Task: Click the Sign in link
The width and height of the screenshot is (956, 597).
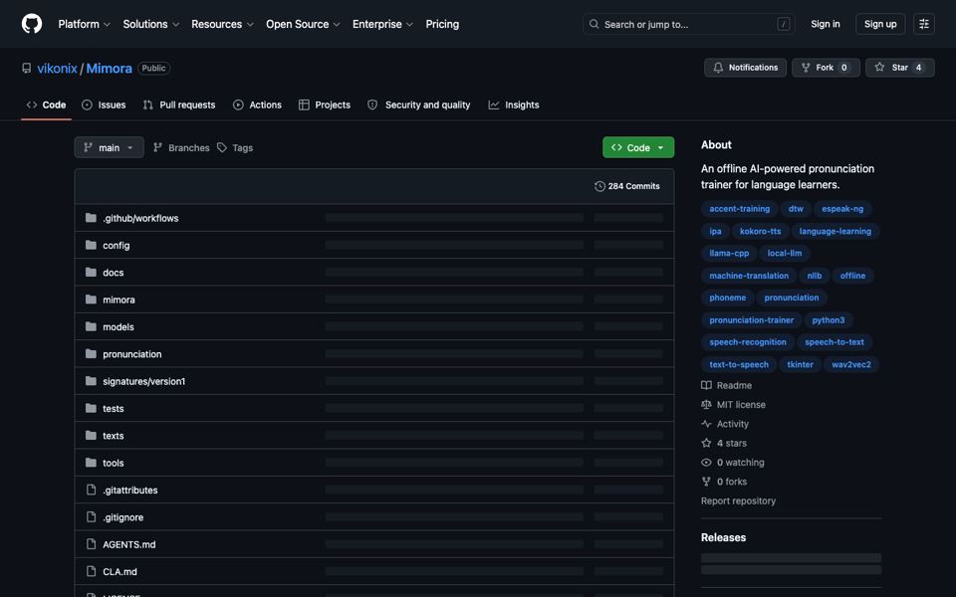Action: (x=825, y=24)
